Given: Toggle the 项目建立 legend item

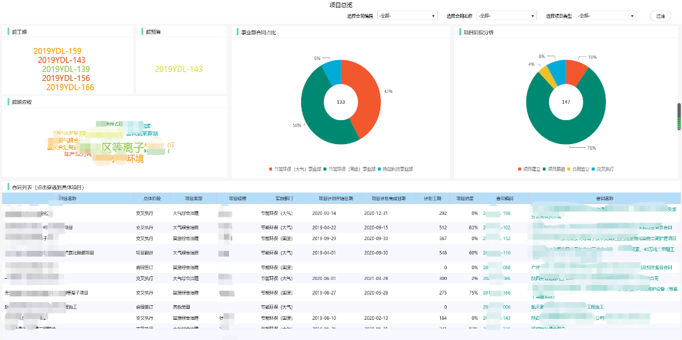Looking at the screenshot, I should pyautogui.click(x=529, y=169).
